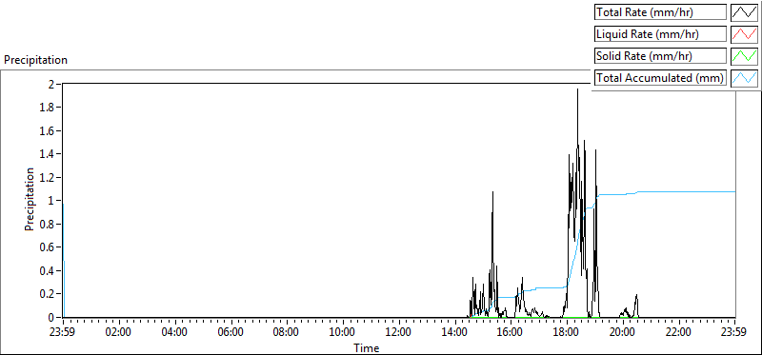Viewport: 762px width, 355px height.
Task: Click the y-axis minimum value 0
Action: (x=51, y=317)
